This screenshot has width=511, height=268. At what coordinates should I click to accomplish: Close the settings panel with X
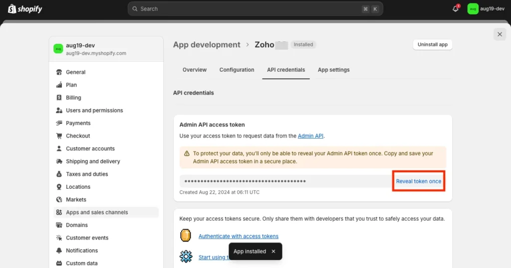(500, 34)
